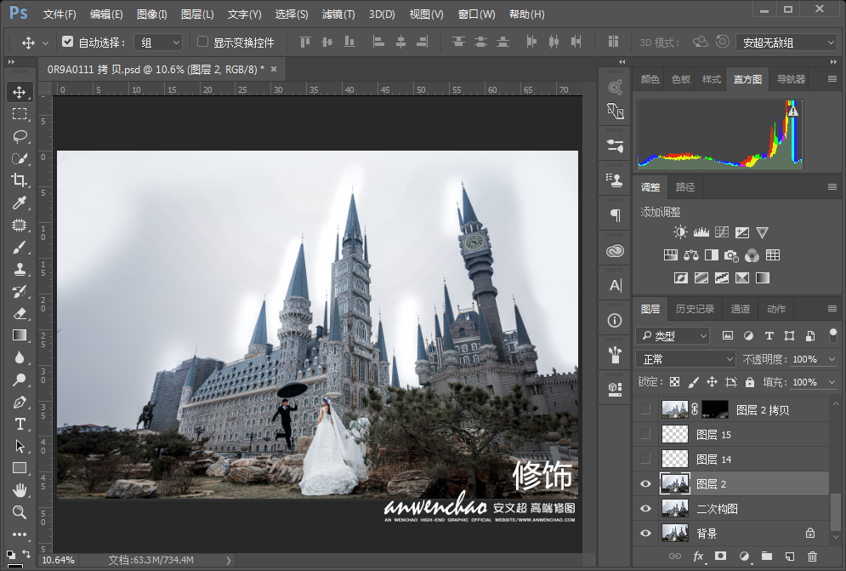Click the 二次构图 layer thumbnail
Screen dimensions: 846x571
point(675,508)
